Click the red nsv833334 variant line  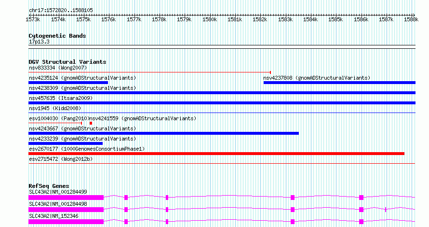149,72
